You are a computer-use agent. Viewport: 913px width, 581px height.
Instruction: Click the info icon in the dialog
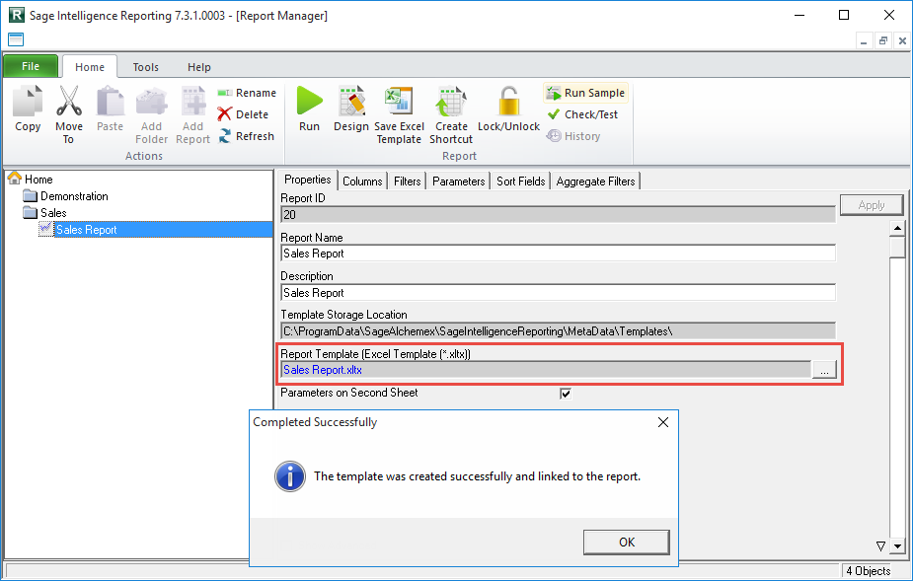pyautogui.click(x=290, y=476)
